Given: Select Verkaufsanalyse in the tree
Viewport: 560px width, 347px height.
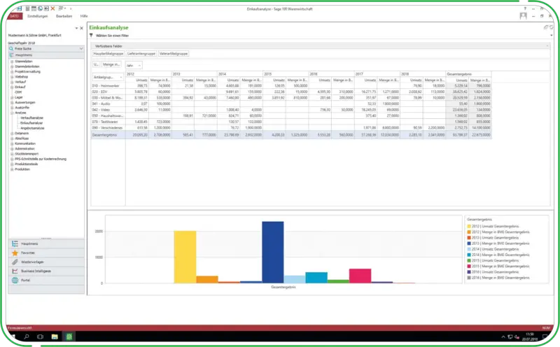Looking at the screenshot, I should click(x=31, y=118).
